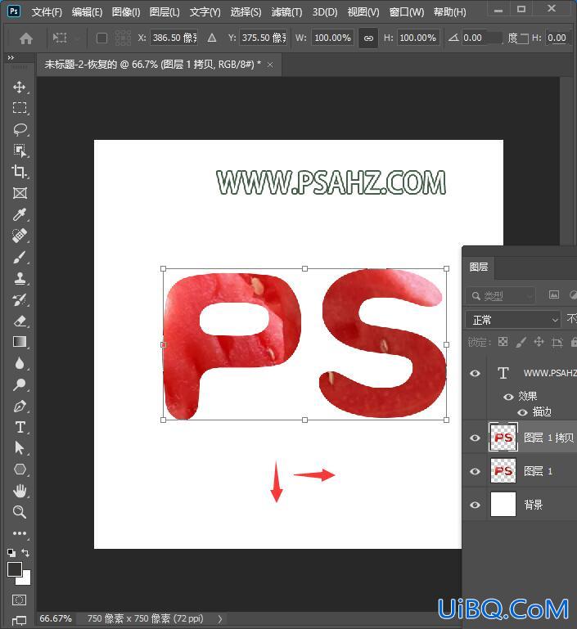Open the 编辑(E) menu

coord(87,12)
